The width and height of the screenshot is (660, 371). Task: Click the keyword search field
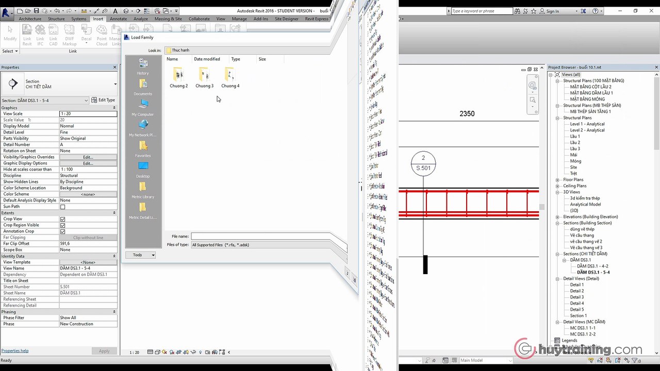point(481,11)
